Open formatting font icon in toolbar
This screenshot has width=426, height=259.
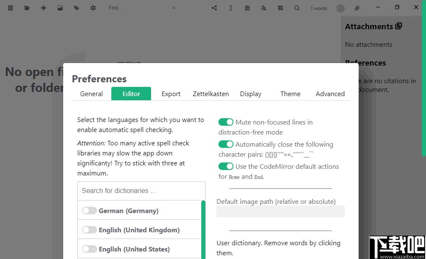pyautogui.click(x=264, y=8)
